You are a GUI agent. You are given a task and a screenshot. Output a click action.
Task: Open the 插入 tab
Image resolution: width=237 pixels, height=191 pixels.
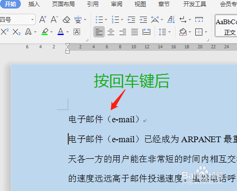(x=34, y=4)
